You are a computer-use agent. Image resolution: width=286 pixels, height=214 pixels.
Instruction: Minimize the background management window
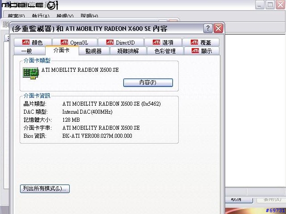[260, 4]
